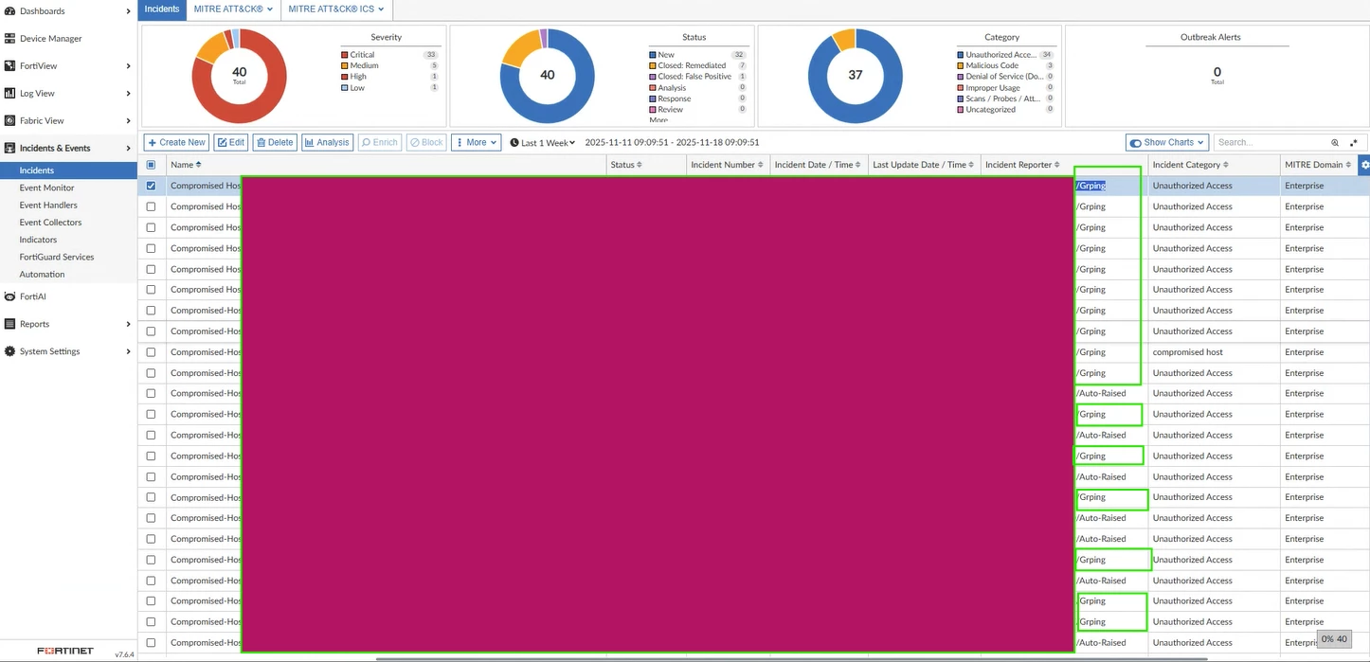
Task: Click into the Search input field
Action: [x=1270, y=143]
